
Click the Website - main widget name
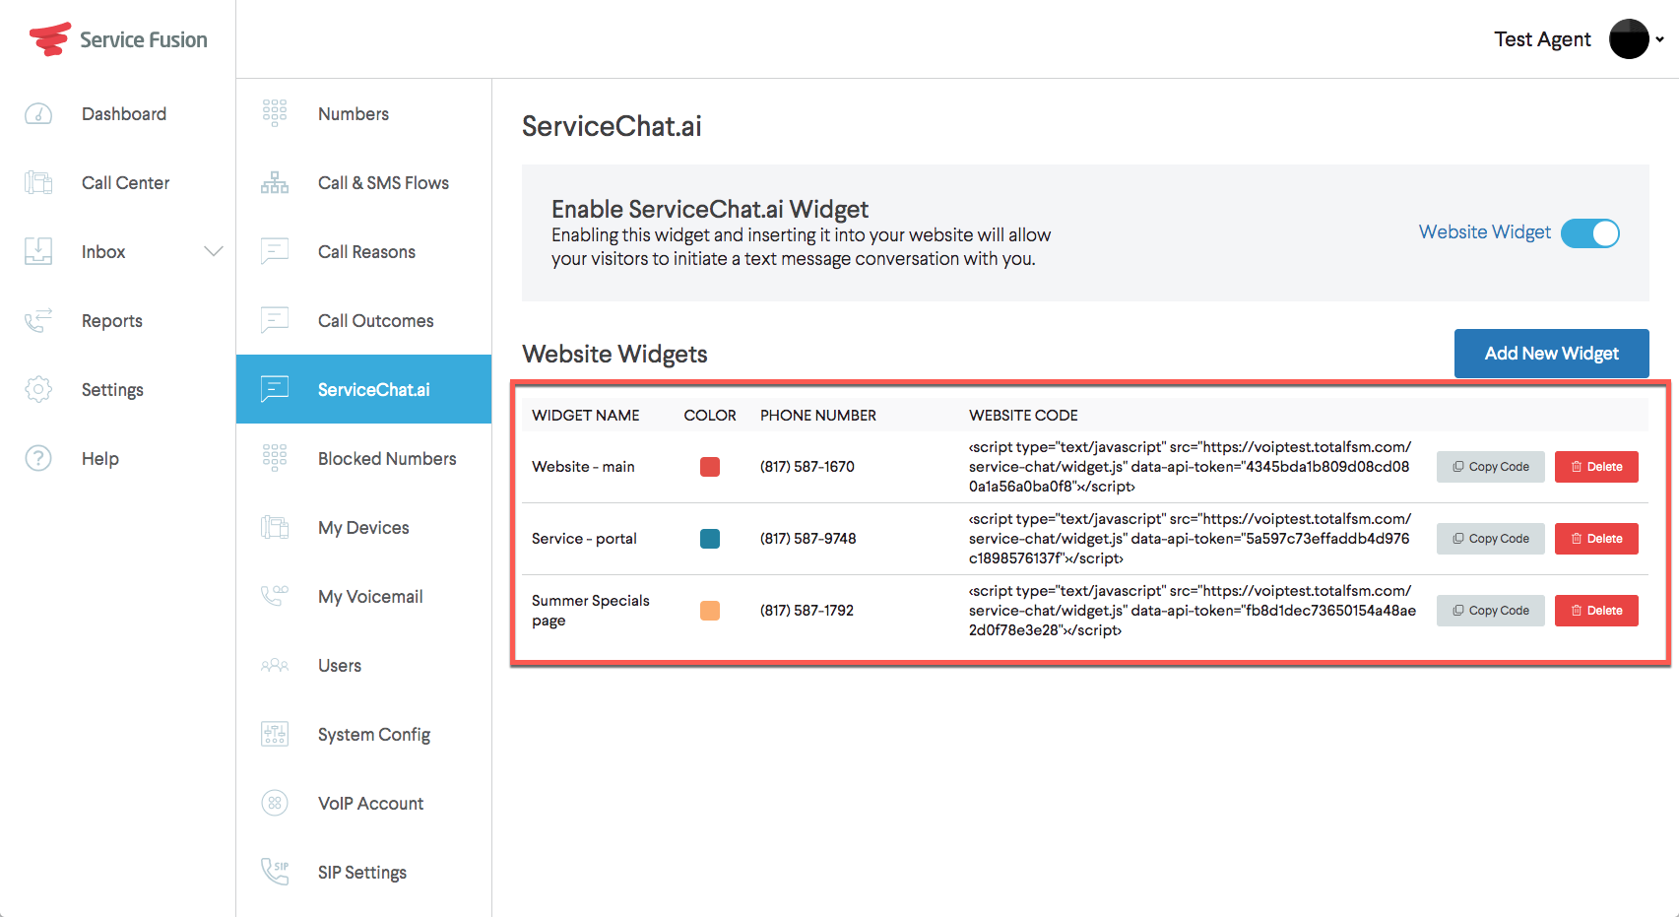click(x=583, y=467)
